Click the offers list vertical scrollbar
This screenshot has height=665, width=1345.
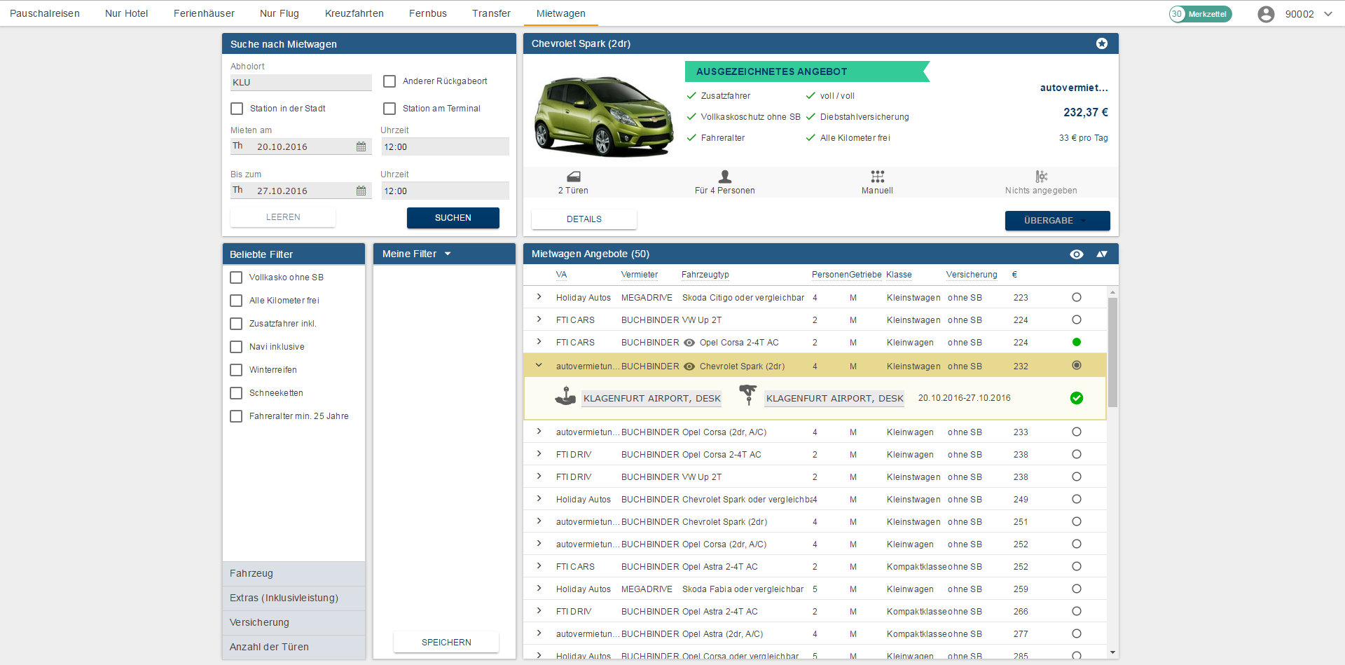pos(1112,352)
